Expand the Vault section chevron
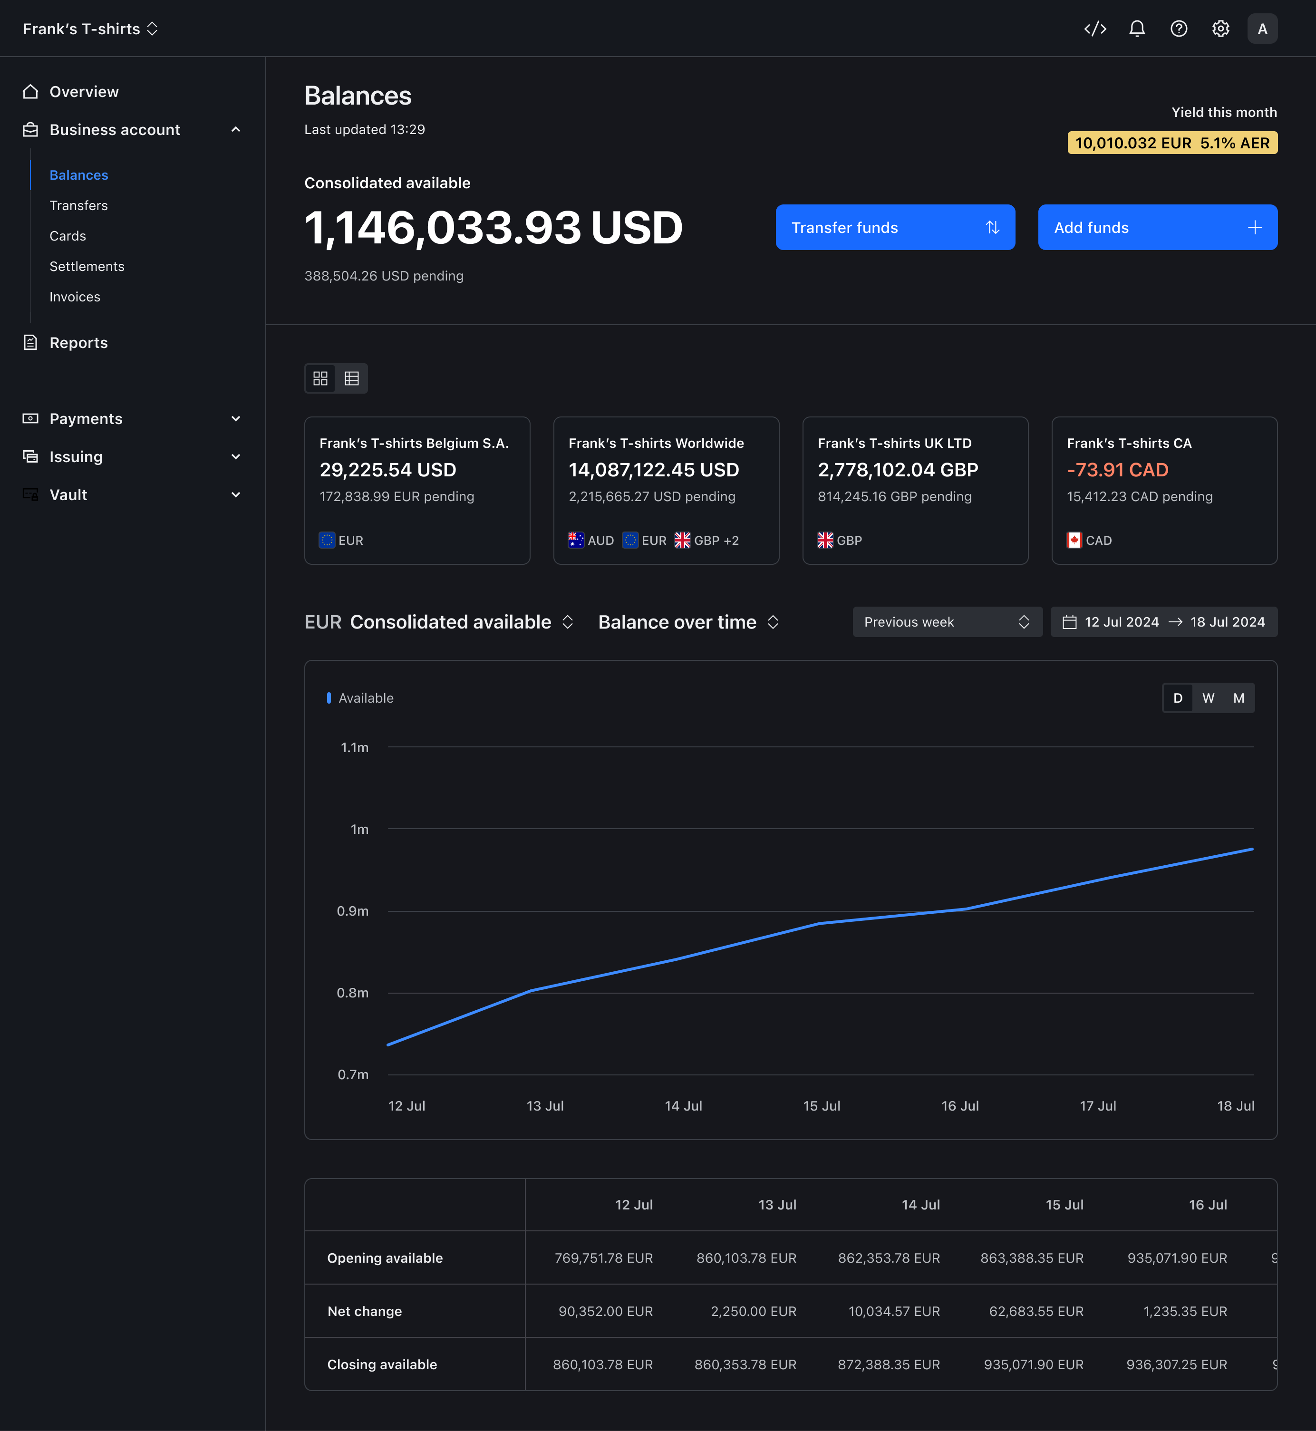 pos(236,494)
